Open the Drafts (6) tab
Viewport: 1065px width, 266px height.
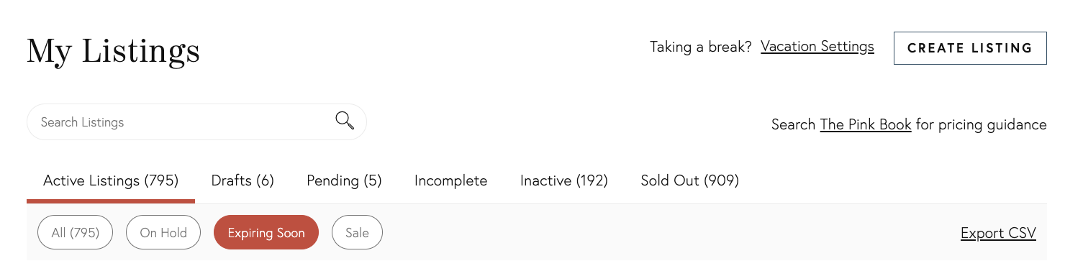[x=243, y=180]
